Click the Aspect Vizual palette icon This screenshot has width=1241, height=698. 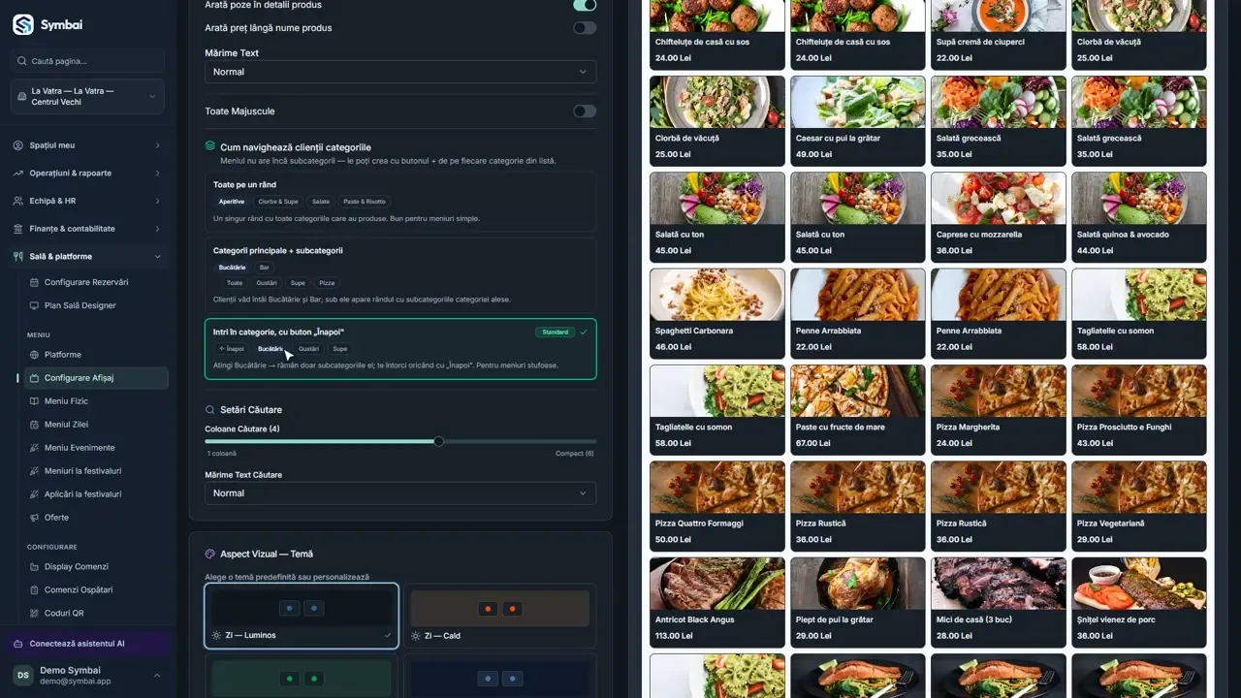coord(210,555)
